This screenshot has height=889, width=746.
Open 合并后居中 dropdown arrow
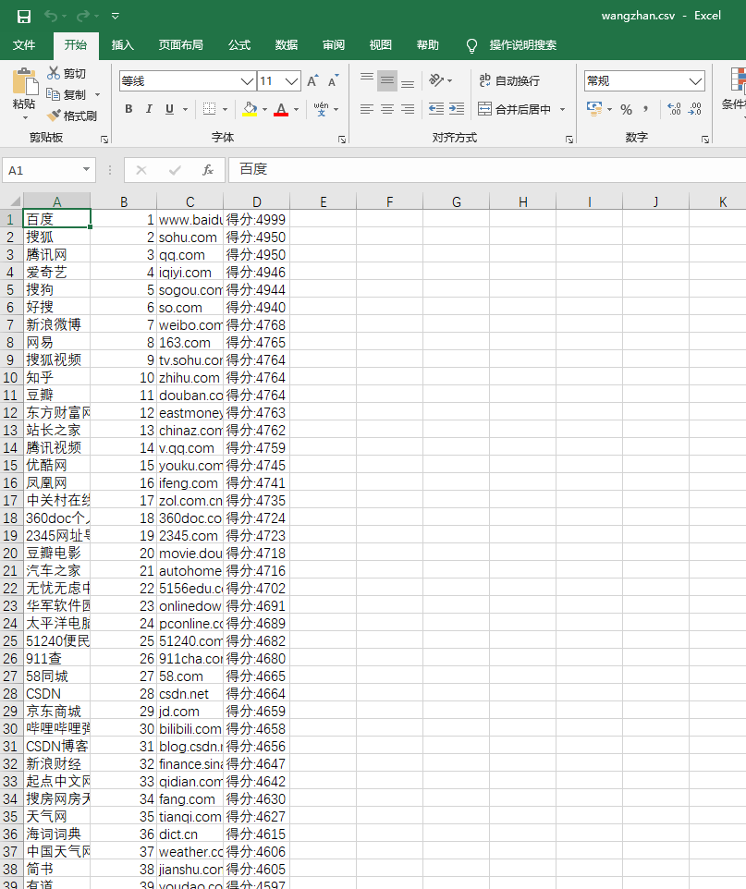pos(562,109)
